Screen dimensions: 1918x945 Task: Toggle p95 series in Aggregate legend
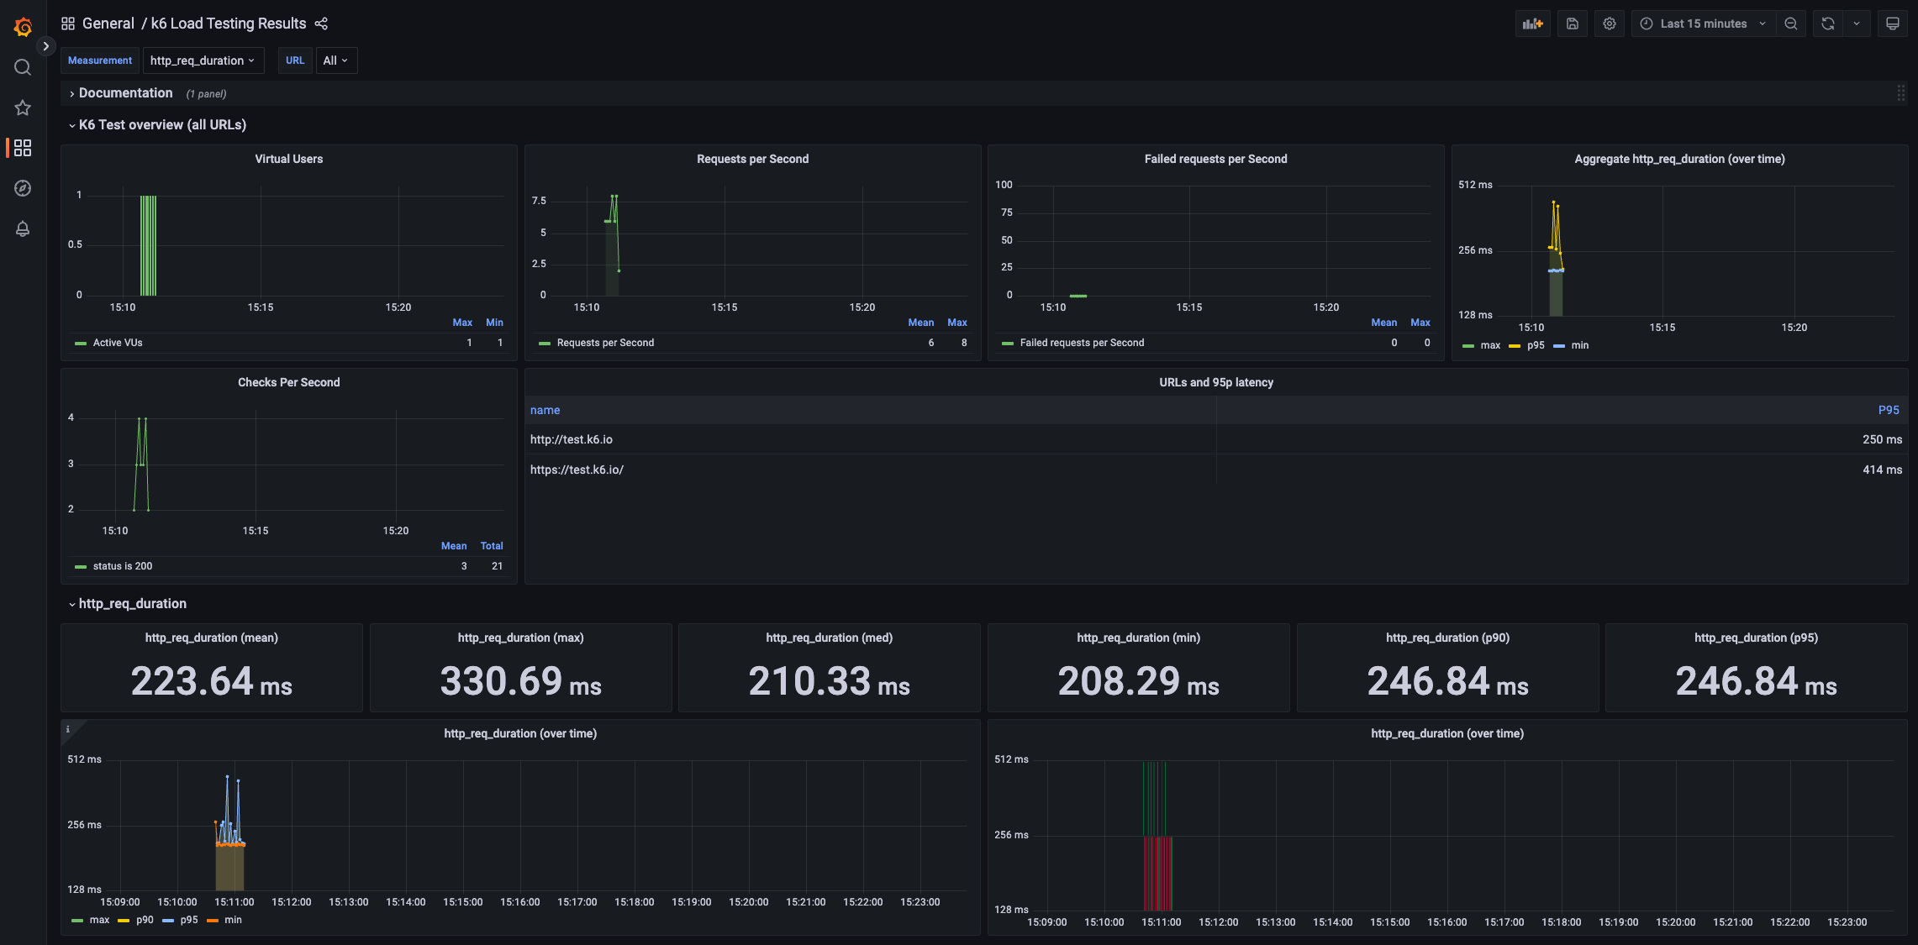point(1535,345)
